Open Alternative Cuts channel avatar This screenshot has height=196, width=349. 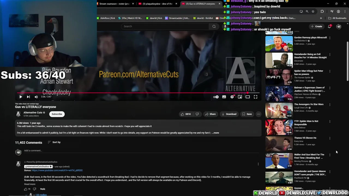[18, 114]
